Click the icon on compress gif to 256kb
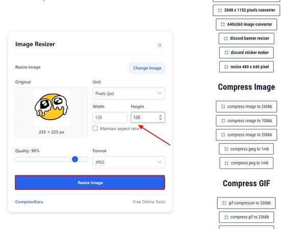 [226, 217]
